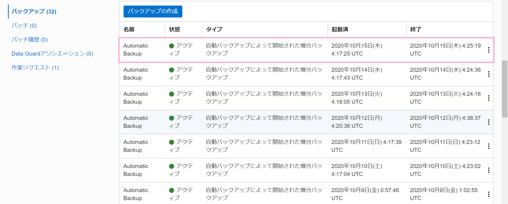
Task: Open パッチ (0) sidebar item
Action: [x=24, y=25]
